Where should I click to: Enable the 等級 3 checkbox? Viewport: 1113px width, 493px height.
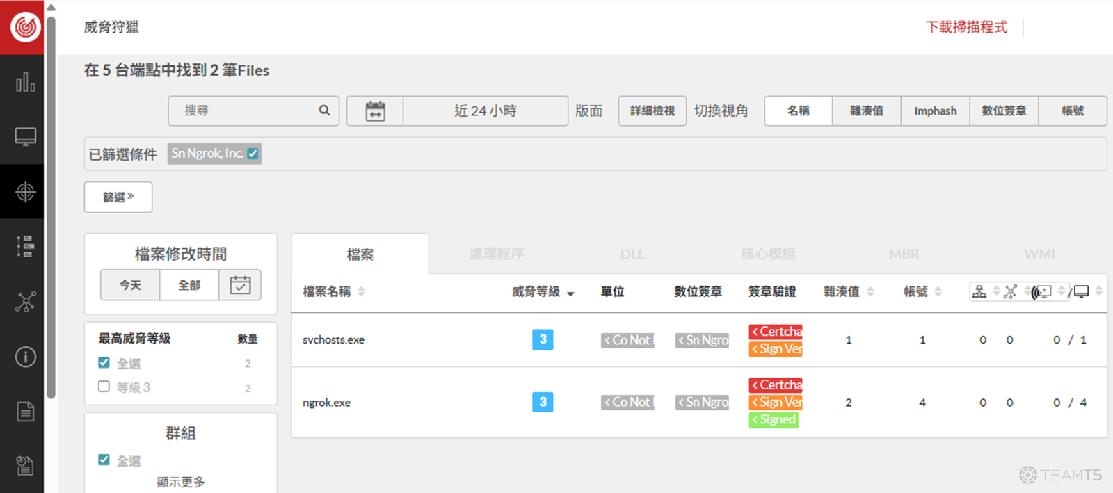tap(104, 387)
